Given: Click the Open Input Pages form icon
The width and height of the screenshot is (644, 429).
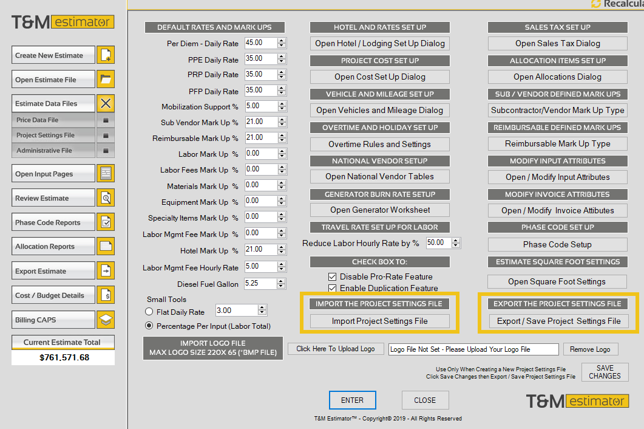Looking at the screenshot, I should click(106, 173).
